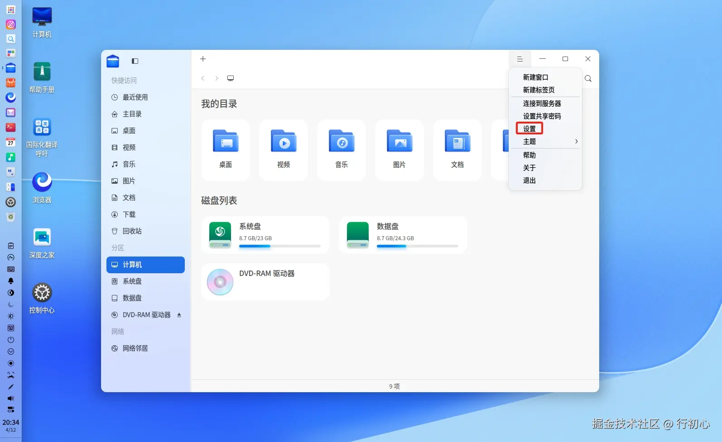Eject the DVD-RAM drive in sidebar
Screen dimensions: 722x442
tap(179, 315)
